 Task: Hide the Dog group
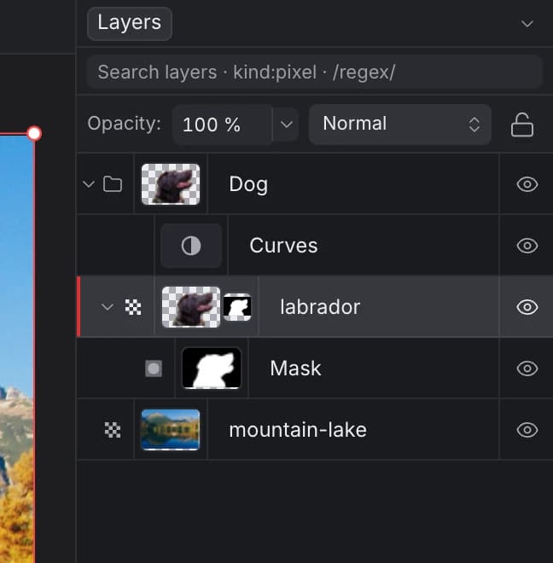(x=527, y=184)
